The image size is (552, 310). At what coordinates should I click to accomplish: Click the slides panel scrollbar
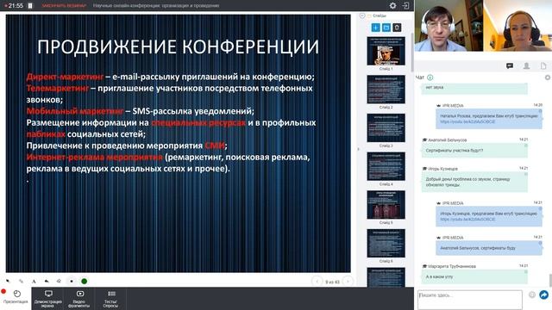click(412, 53)
